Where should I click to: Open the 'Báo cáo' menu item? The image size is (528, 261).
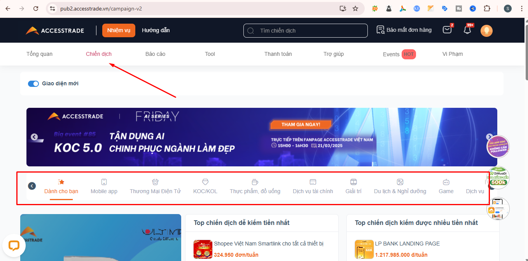(156, 54)
